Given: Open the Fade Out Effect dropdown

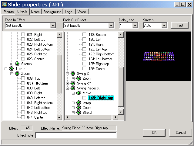Looking at the screenshot, I should point(111,26).
